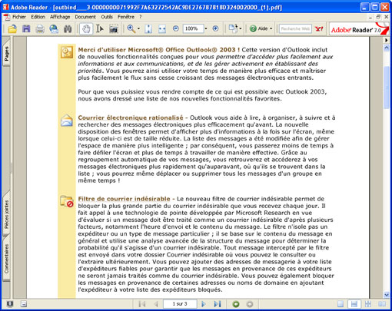Click the Adobe Reader 7.0 logo
Screen dimensions: 392x311
(x=359, y=28)
